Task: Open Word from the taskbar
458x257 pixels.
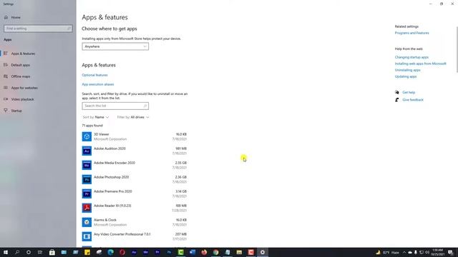Action: pyautogui.click(x=193, y=252)
